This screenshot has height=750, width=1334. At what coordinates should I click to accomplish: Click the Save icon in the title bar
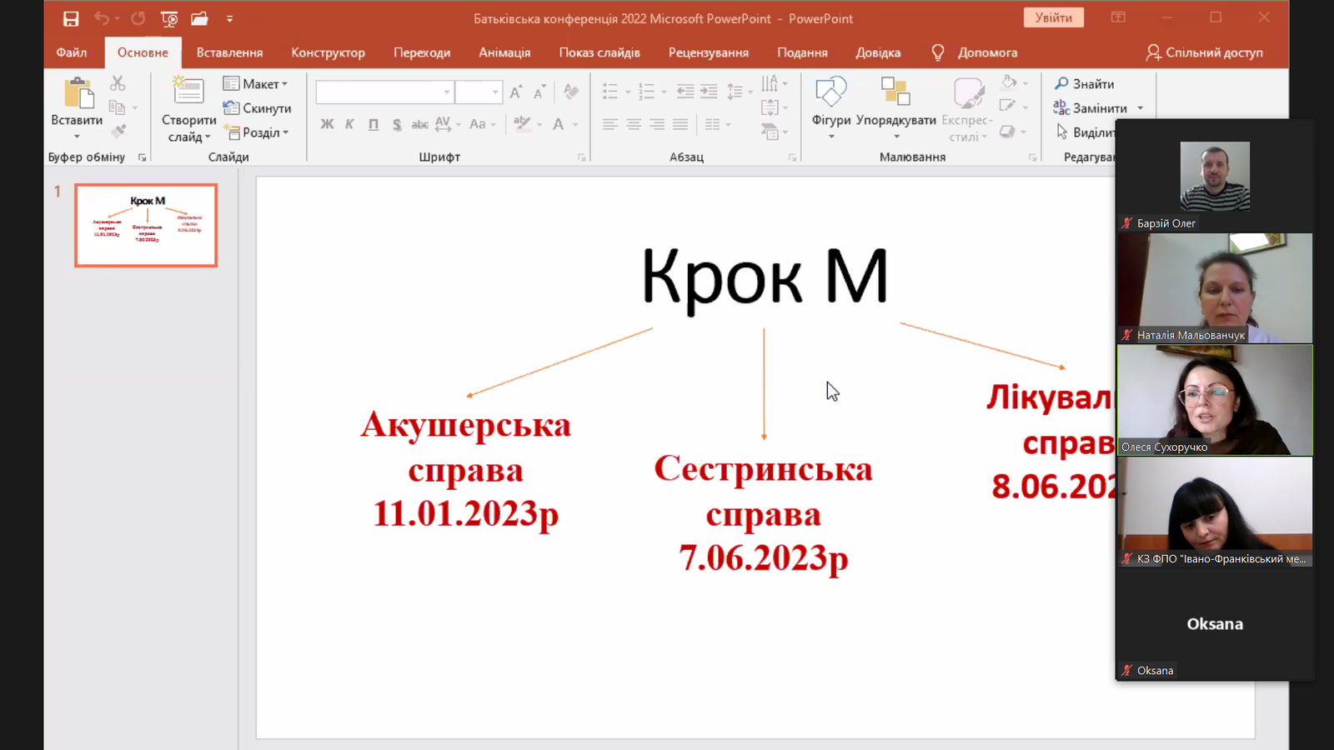pos(71,18)
